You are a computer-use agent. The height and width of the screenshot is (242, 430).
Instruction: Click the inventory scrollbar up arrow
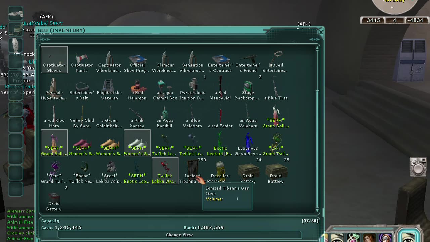pyautogui.click(x=317, y=48)
